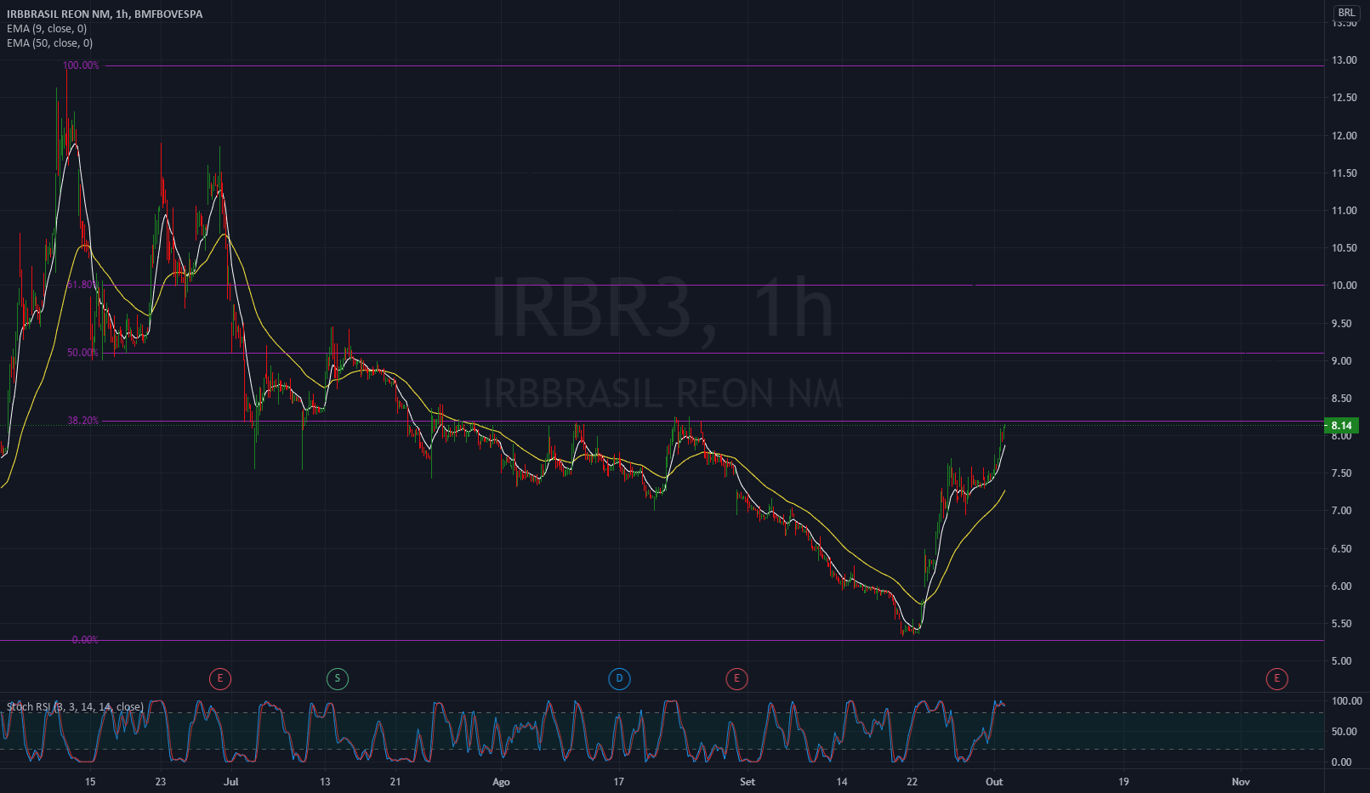This screenshot has height=793, width=1370.
Task: Click the red E earnings marker just before Jul
Action: pyautogui.click(x=220, y=678)
